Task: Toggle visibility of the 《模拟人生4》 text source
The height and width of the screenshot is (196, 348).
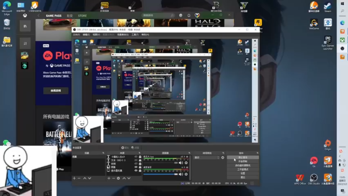Action: tap(136, 157)
